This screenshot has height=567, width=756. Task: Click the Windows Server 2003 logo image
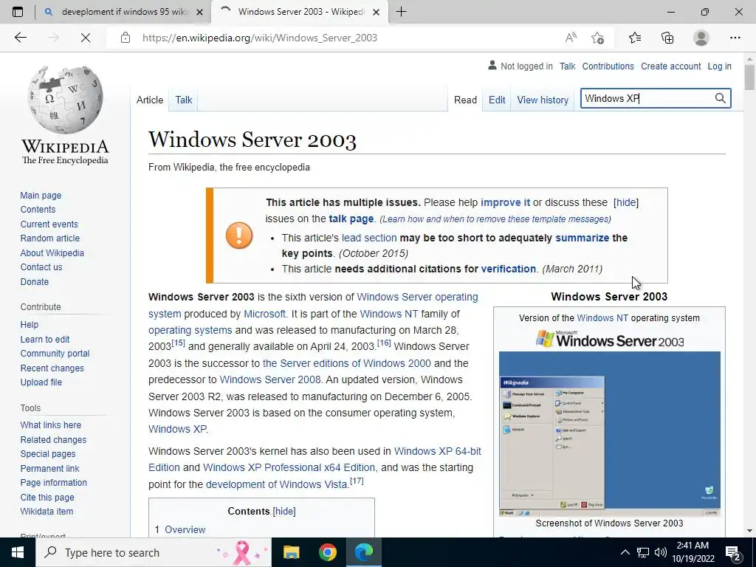coord(609,340)
